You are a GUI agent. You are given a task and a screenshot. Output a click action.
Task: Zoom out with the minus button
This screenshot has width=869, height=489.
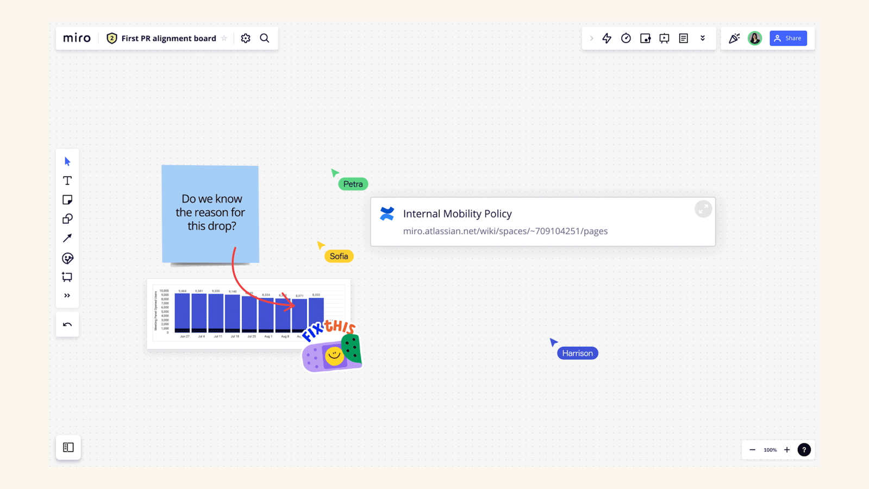pos(752,450)
